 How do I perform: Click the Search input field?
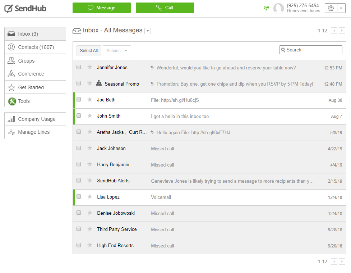313,50
